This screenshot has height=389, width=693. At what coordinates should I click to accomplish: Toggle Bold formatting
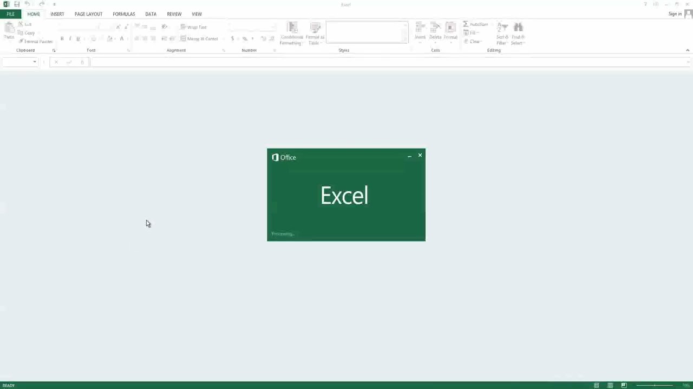click(62, 39)
